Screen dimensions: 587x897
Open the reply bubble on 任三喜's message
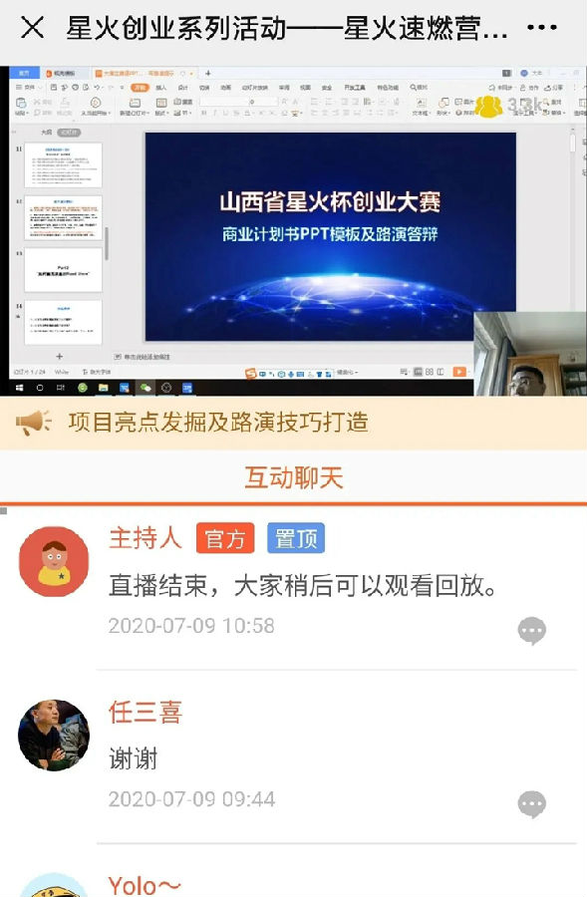pyautogui.click(x=531, y=804)
